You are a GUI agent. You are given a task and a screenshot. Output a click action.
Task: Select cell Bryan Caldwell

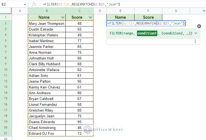click(47, 99)
